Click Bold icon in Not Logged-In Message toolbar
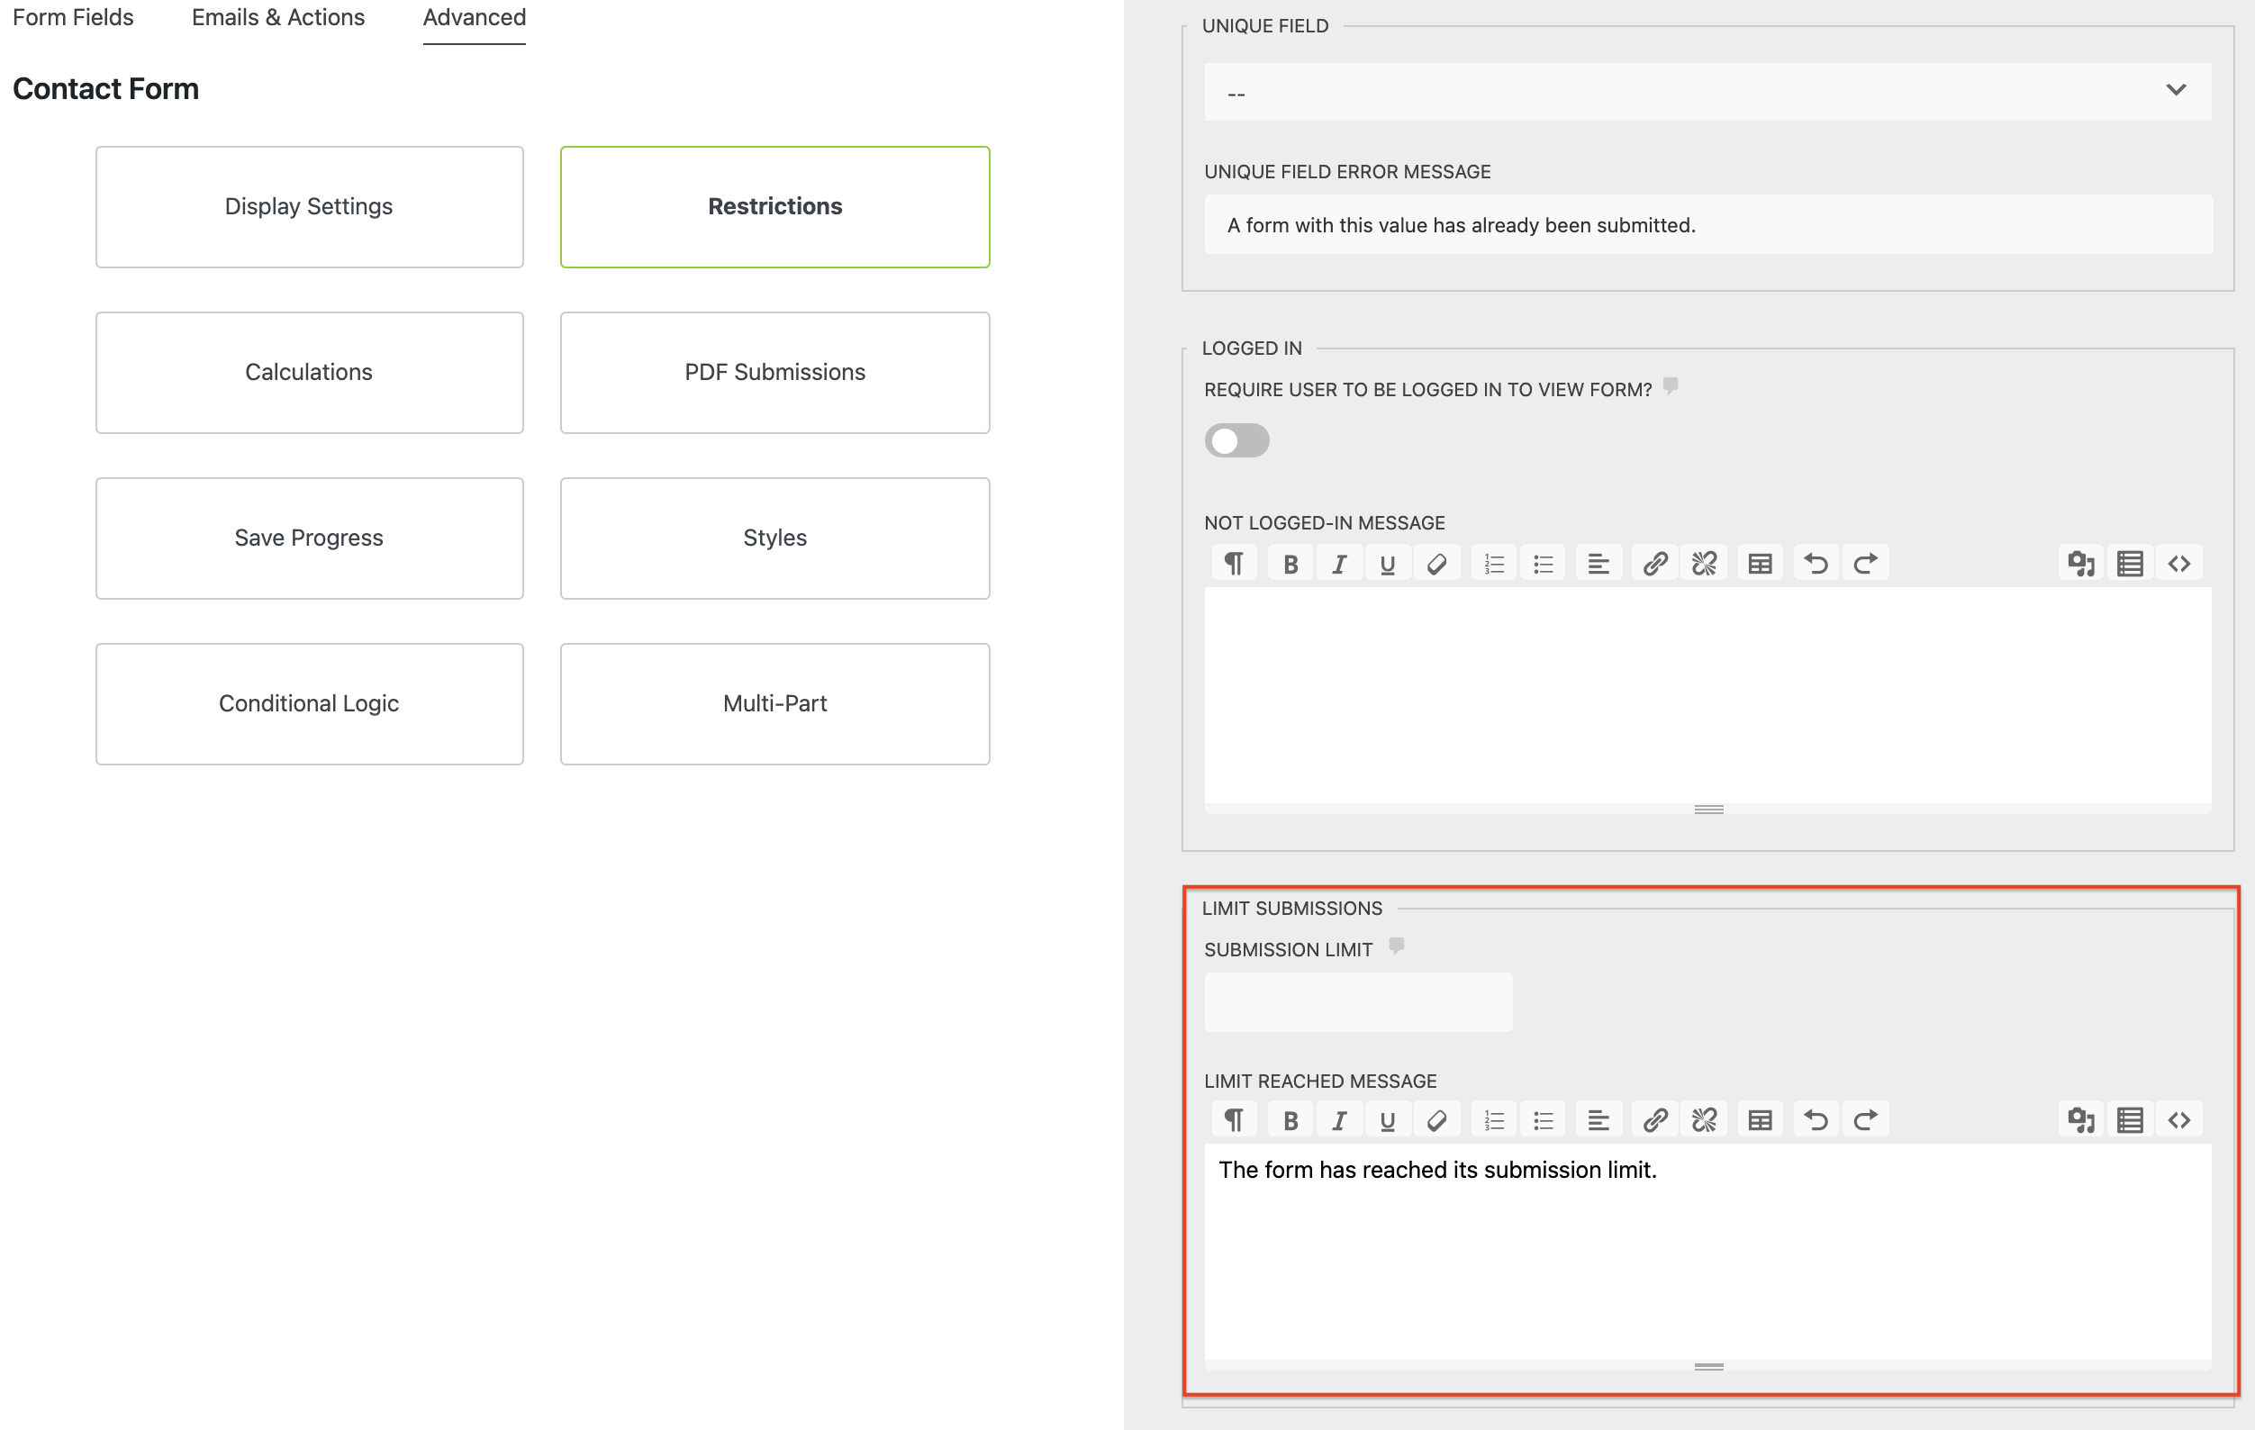 click(1291, 564)
